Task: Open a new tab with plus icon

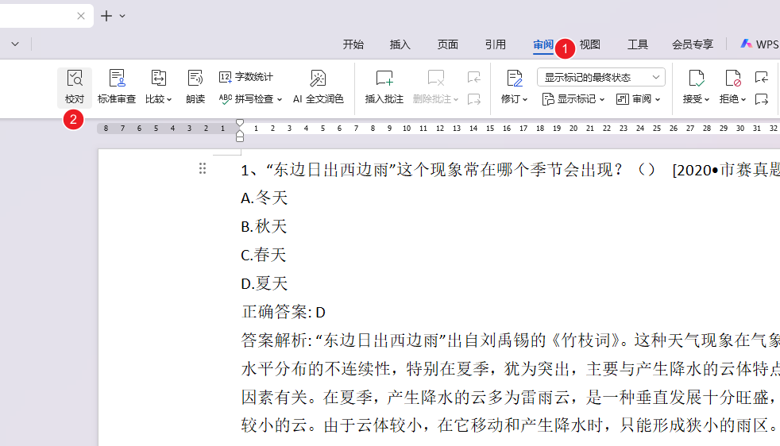Action: [x=106, y=16]
